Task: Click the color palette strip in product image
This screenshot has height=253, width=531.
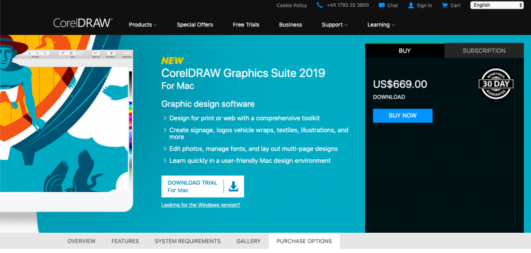Action: click(131, 130)
